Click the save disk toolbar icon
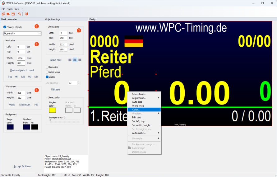Screen dimensions: 277x177 click(x=13, y=14)
